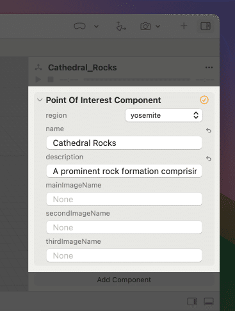Click the camera icon in toolbar
This screenshot has width=235, height=311.
(145, 26)
